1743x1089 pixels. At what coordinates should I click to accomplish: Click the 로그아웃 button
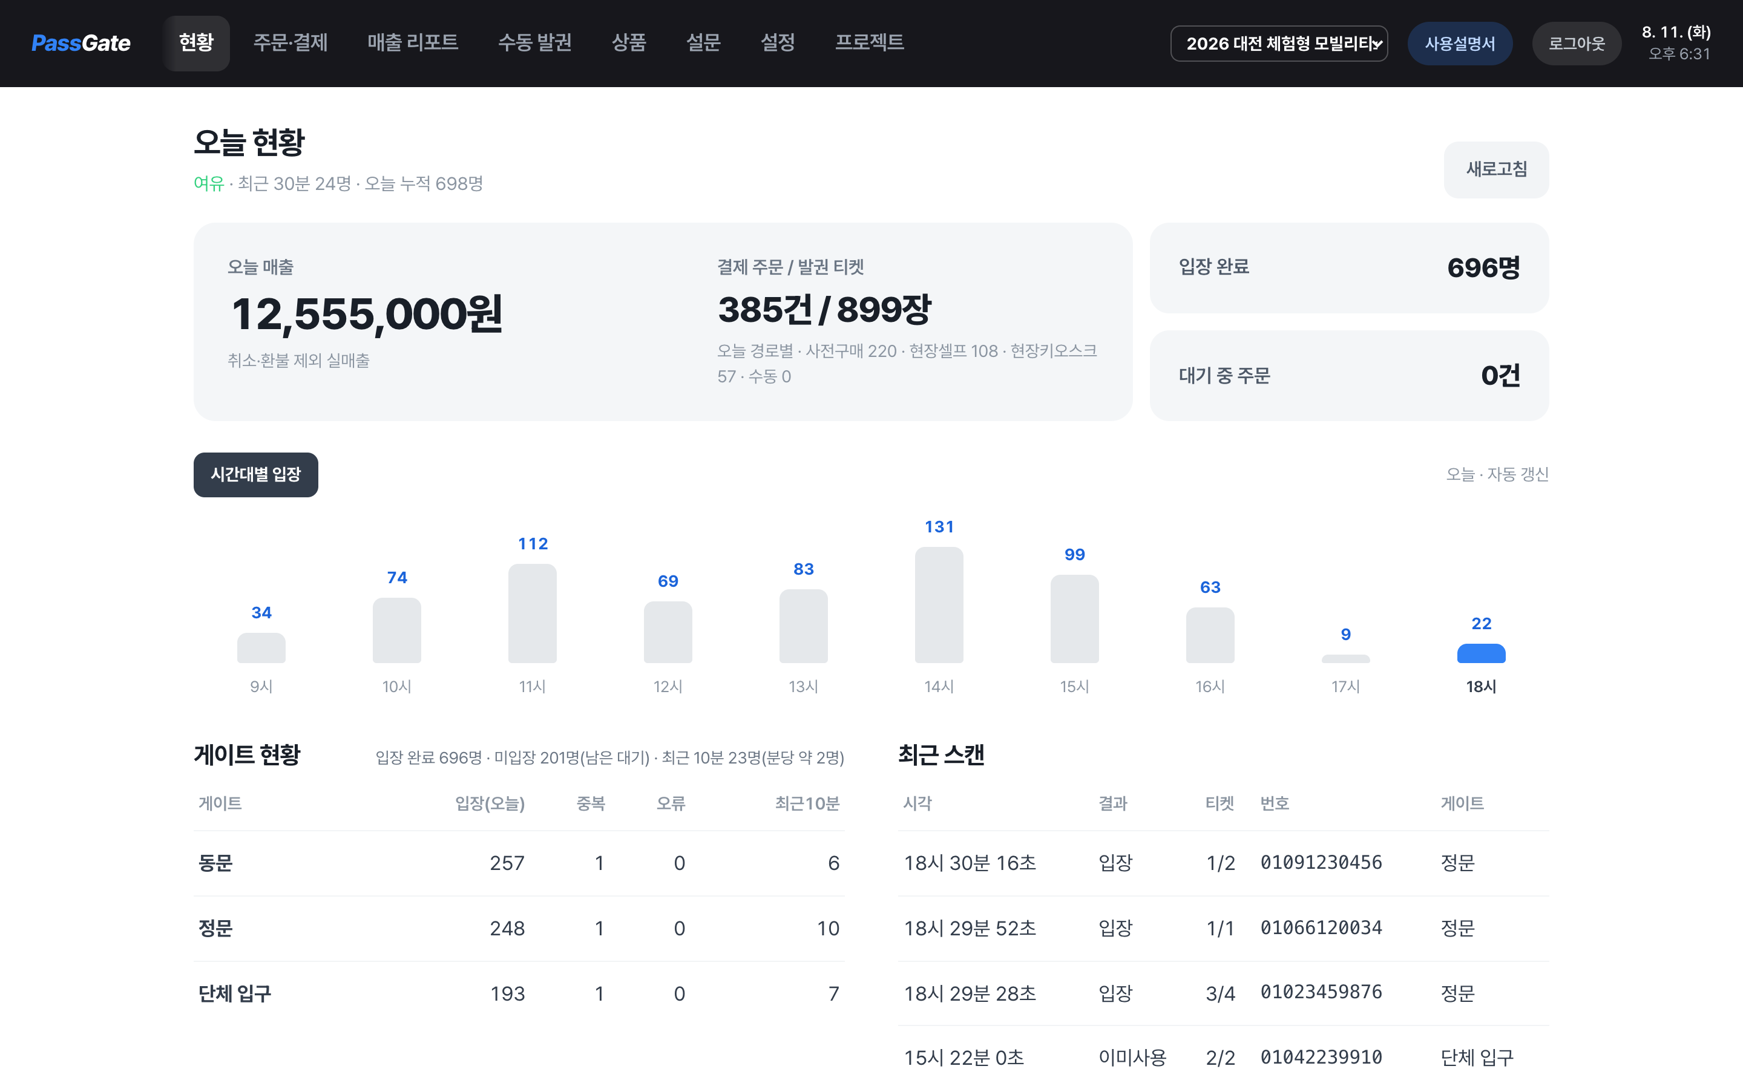(x=1577, y=43)
